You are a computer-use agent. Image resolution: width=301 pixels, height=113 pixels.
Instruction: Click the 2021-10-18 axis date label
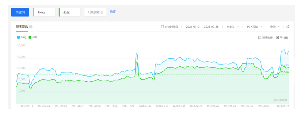pyautogui.click(x=111, y=106)
